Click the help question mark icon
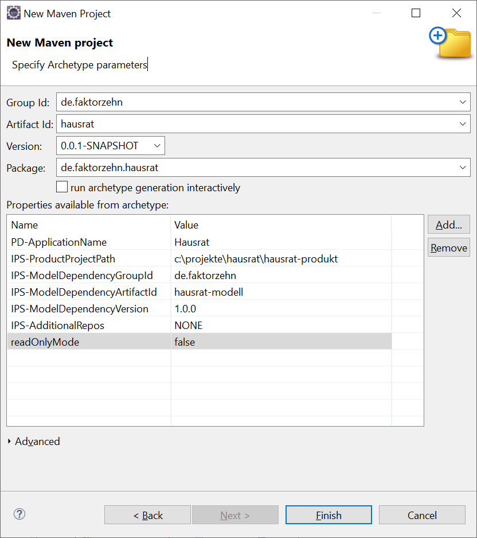This screenshot has height=538, width=477. 19,514
